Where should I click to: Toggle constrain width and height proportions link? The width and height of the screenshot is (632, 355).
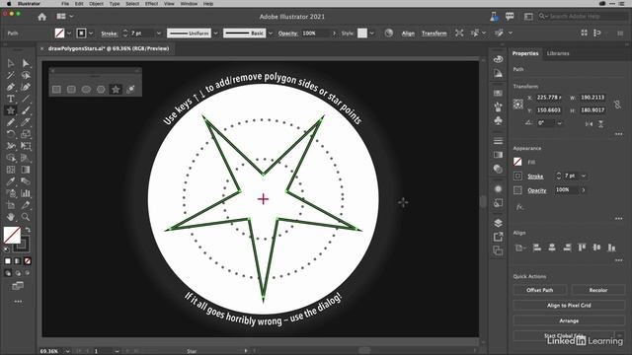tap(617, 105)
